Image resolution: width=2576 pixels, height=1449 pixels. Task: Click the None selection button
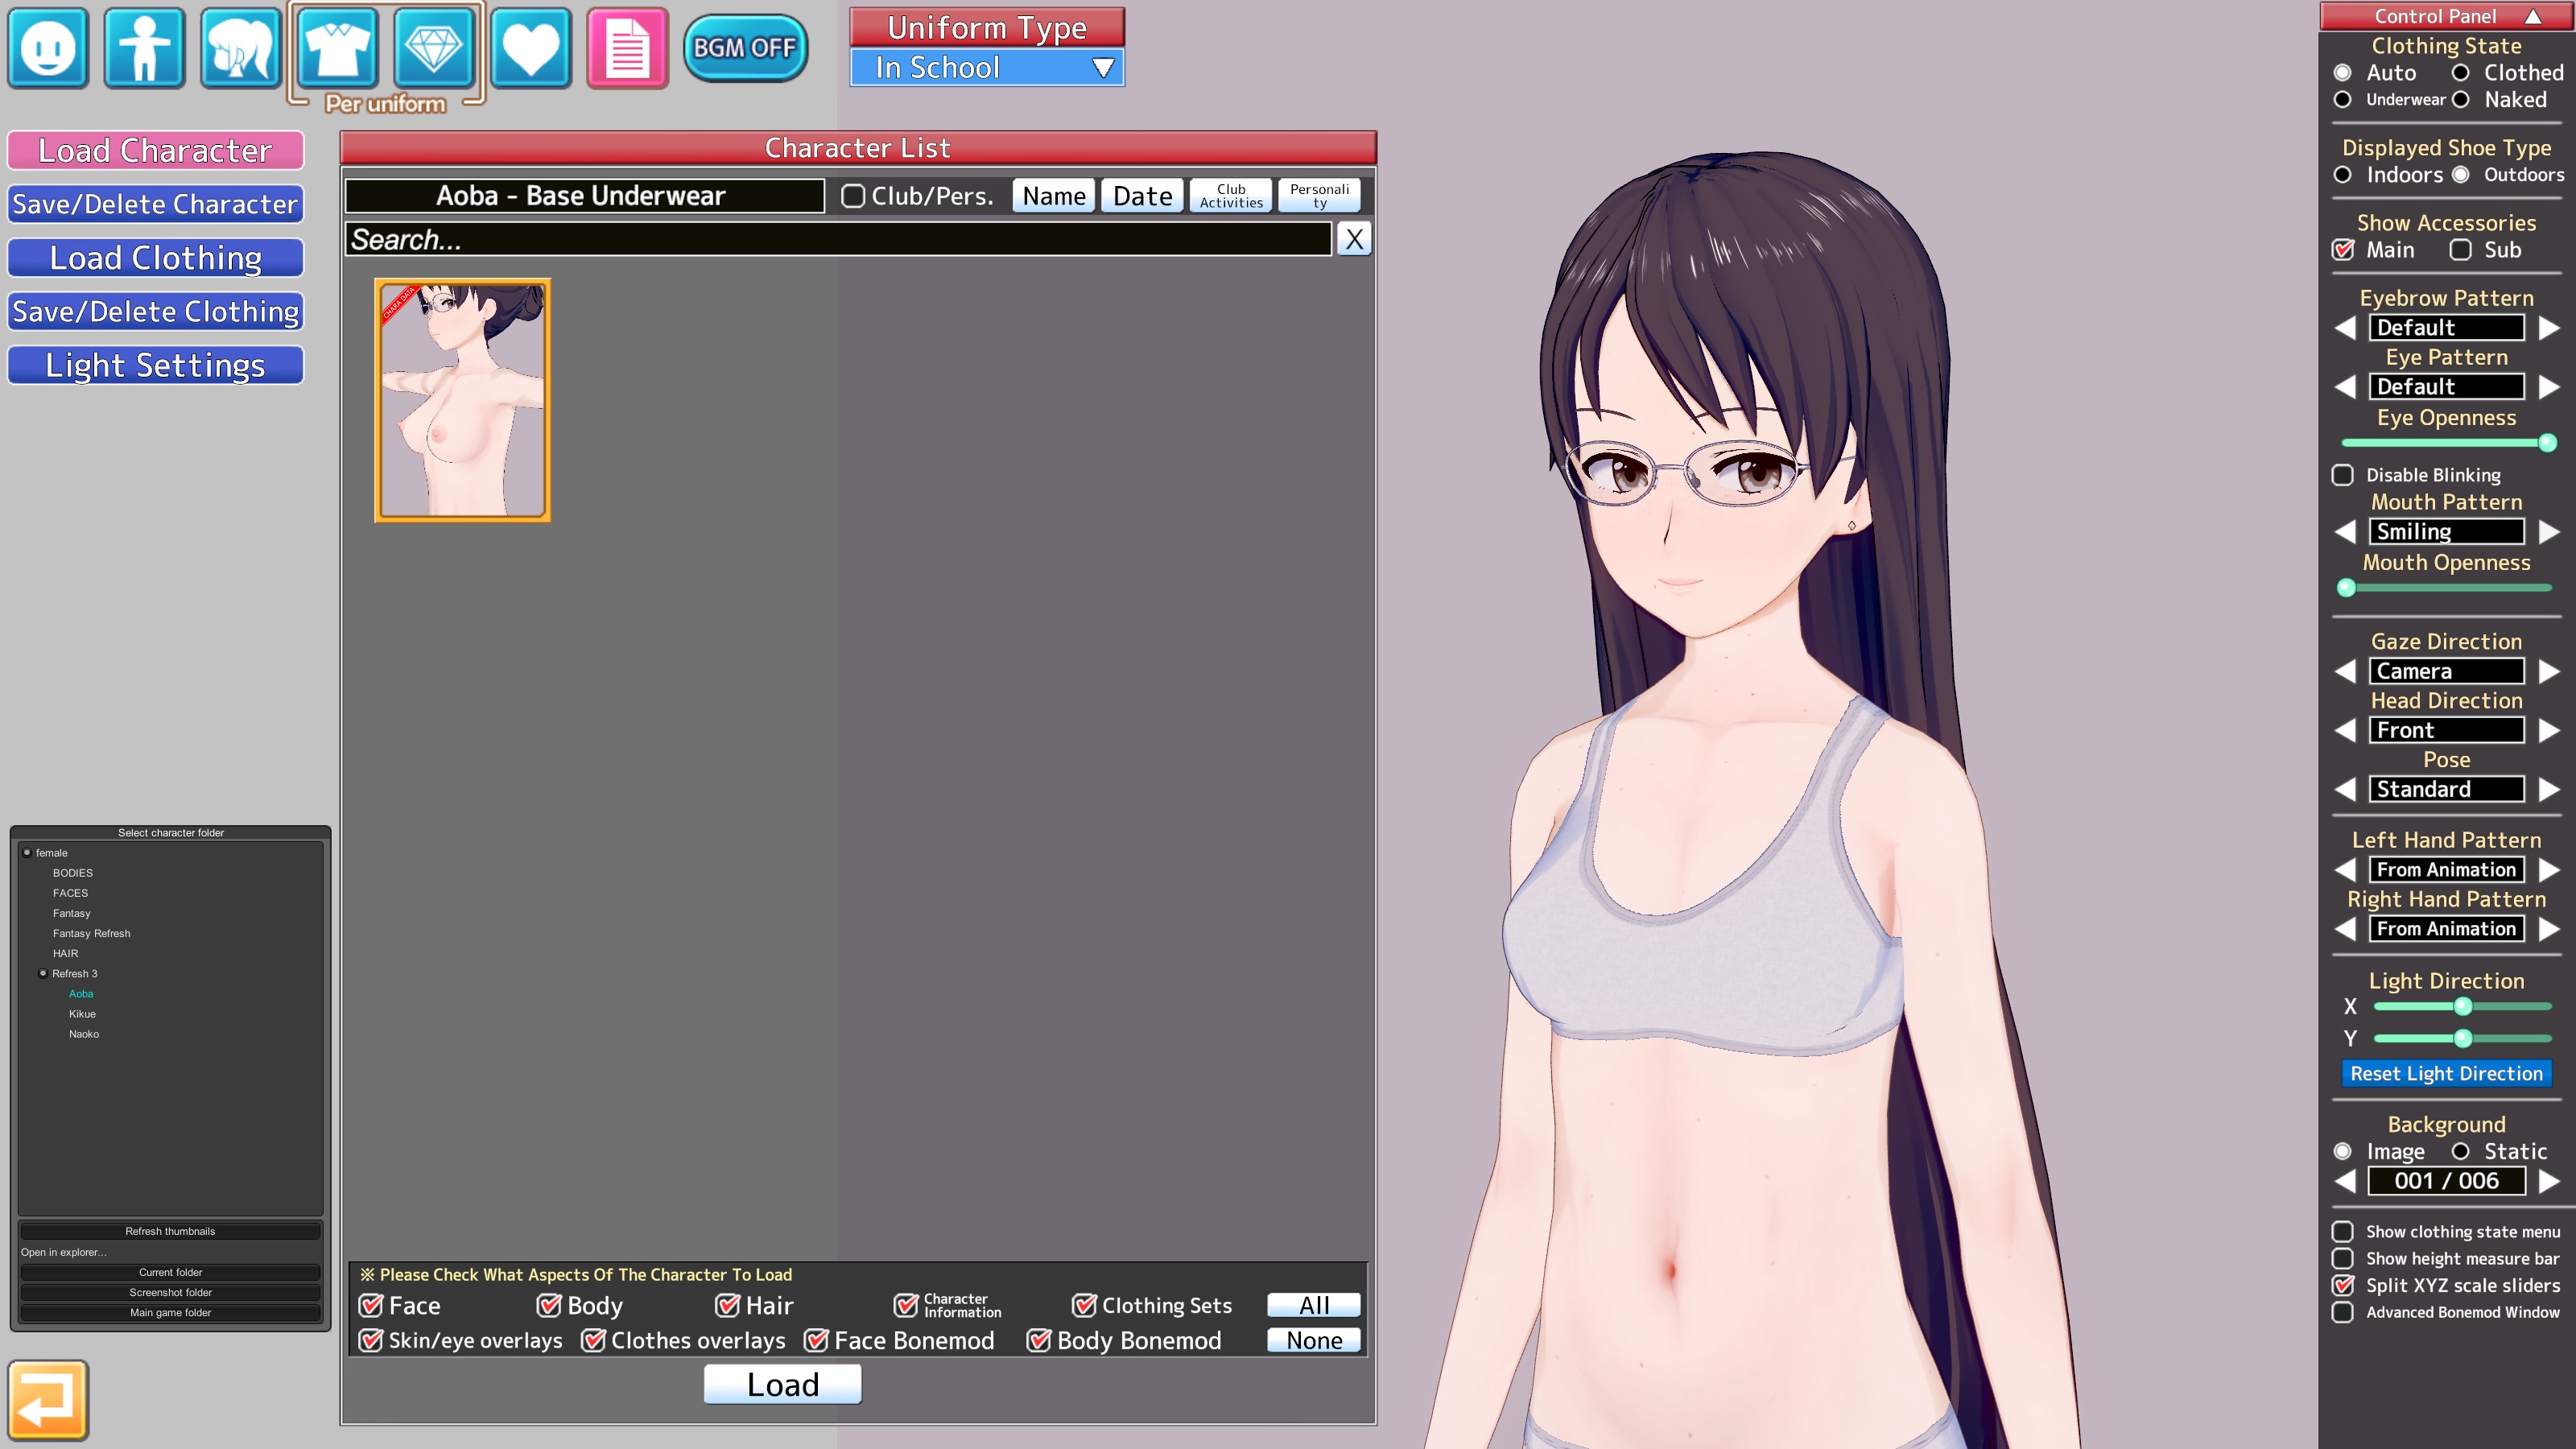click(x=1314, y=1341)
